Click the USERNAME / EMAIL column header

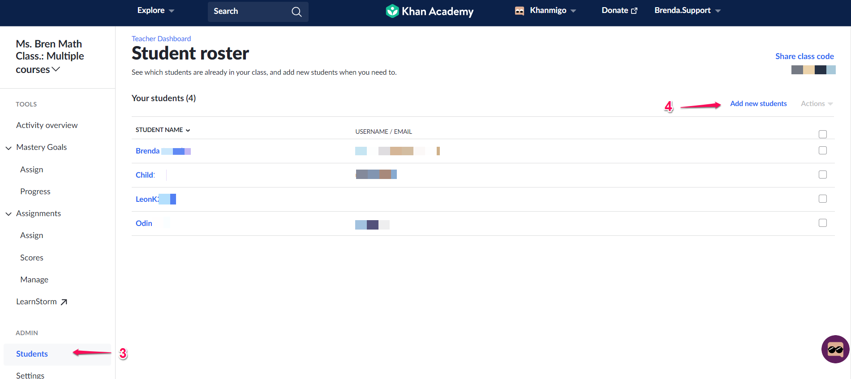tap(384, 132)
